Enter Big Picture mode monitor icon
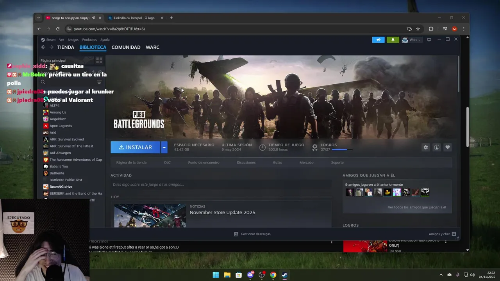Image resolution: width=500 pixels, height=281 pixels. click(429, 40)
